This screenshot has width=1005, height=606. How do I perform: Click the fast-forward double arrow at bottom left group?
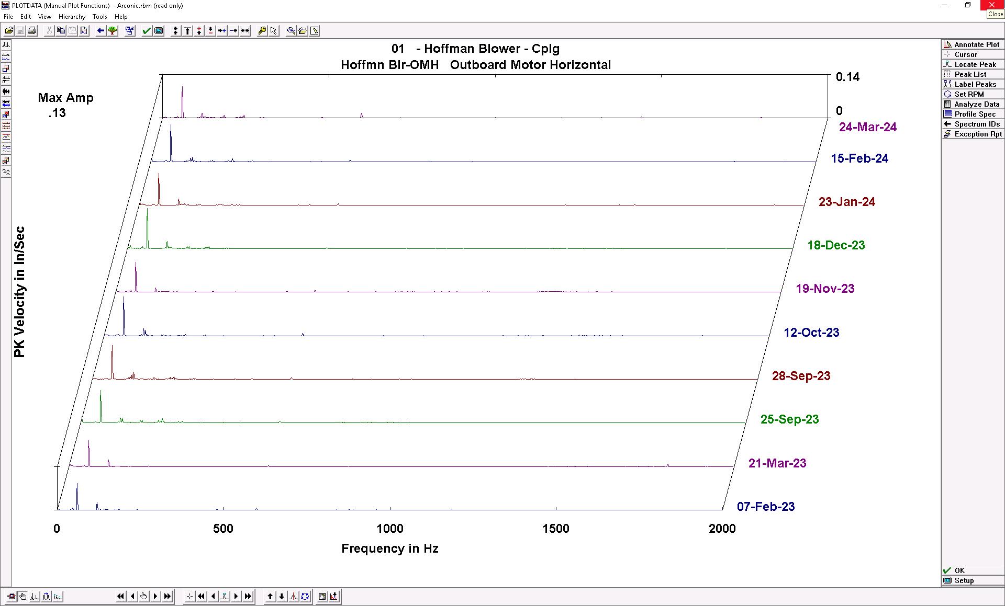(x=167, y=596)
